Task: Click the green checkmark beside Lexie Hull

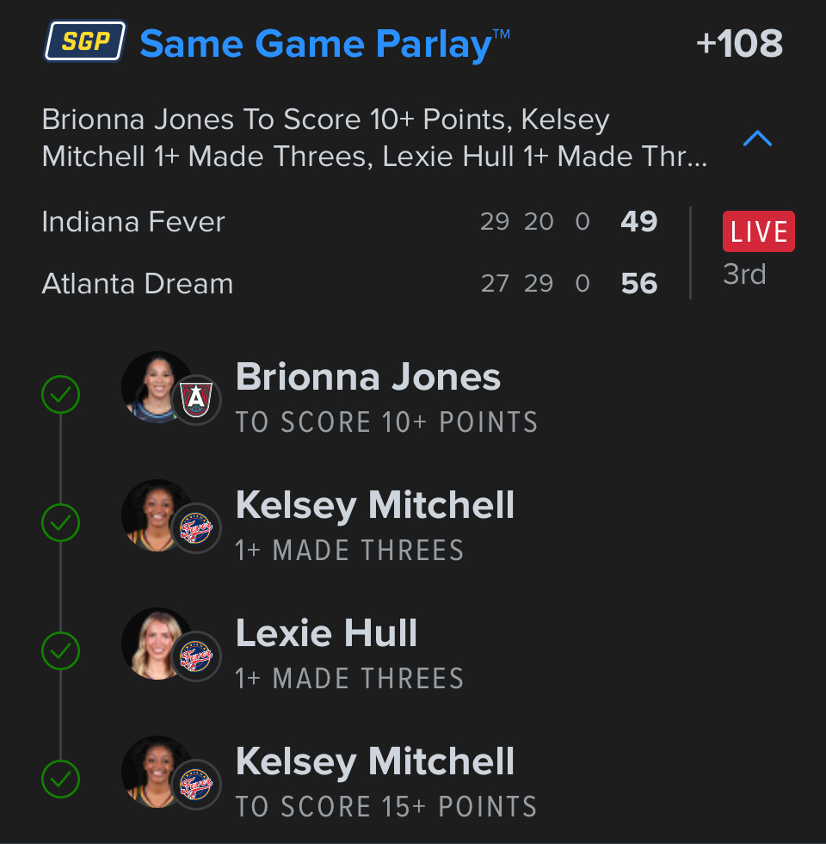Action: pyautogui.click(x=61, y=650)
